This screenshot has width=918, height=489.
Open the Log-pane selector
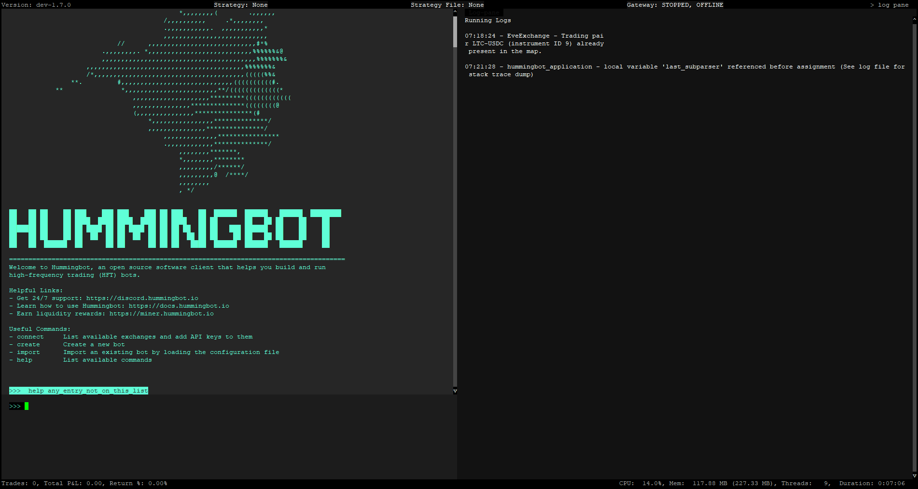tap(484, 13)
